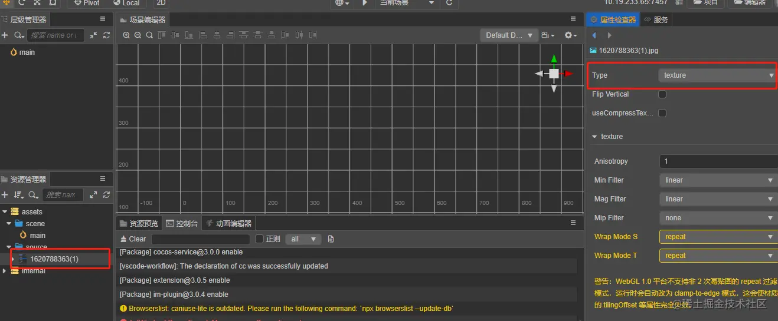Add a new node in hierarchy panel

click(x=5, y=35)
